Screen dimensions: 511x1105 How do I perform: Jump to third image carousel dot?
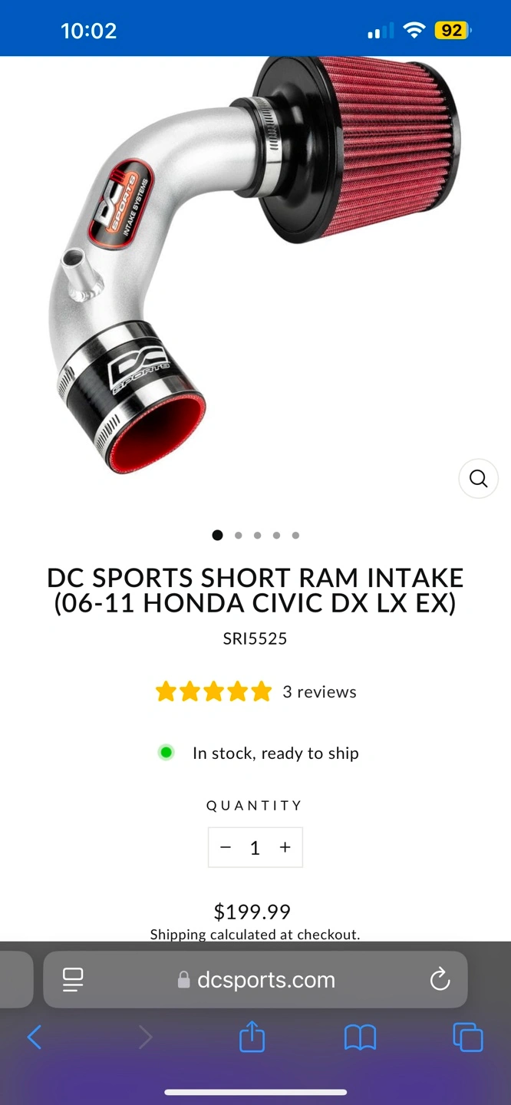coord(257,536)
